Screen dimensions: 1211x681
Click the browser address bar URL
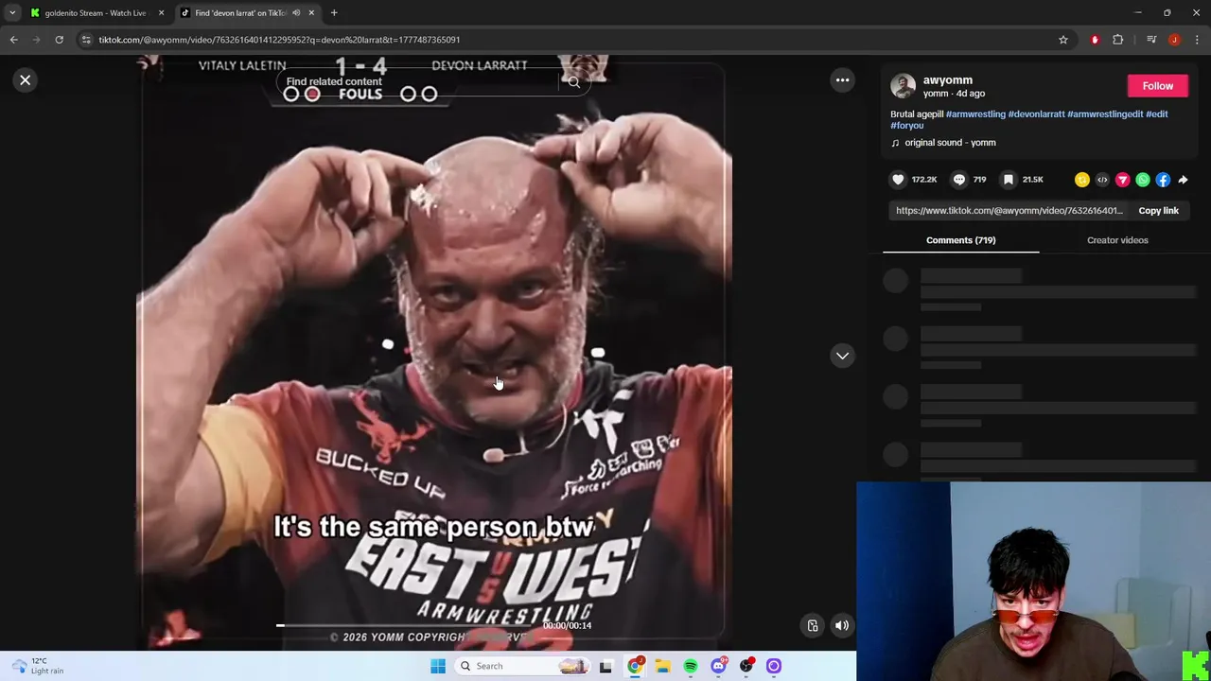[x=279, y=40]
